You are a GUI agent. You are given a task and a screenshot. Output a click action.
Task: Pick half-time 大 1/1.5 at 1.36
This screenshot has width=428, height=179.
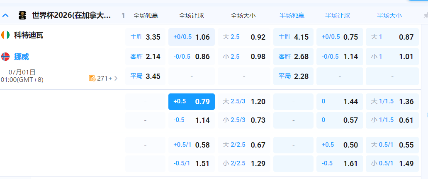click(x=392, y=102)
